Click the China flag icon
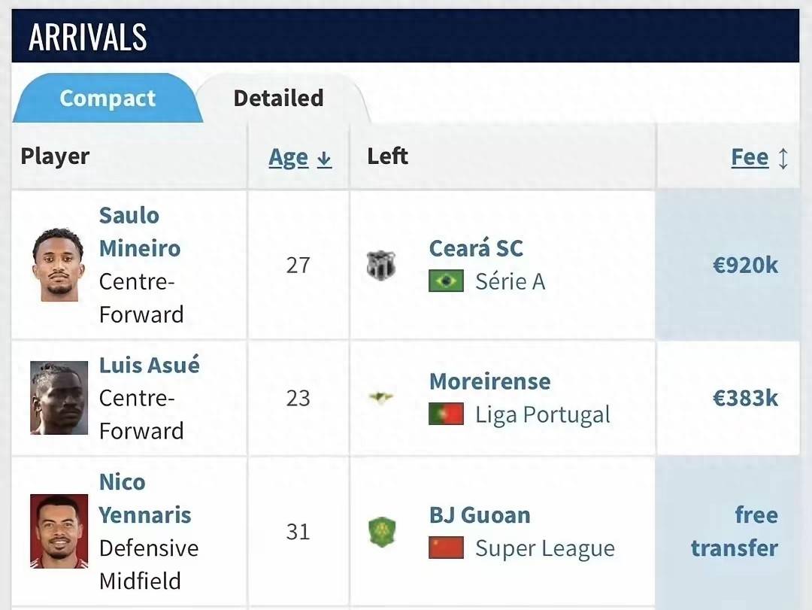 click(x=446, y=548)
